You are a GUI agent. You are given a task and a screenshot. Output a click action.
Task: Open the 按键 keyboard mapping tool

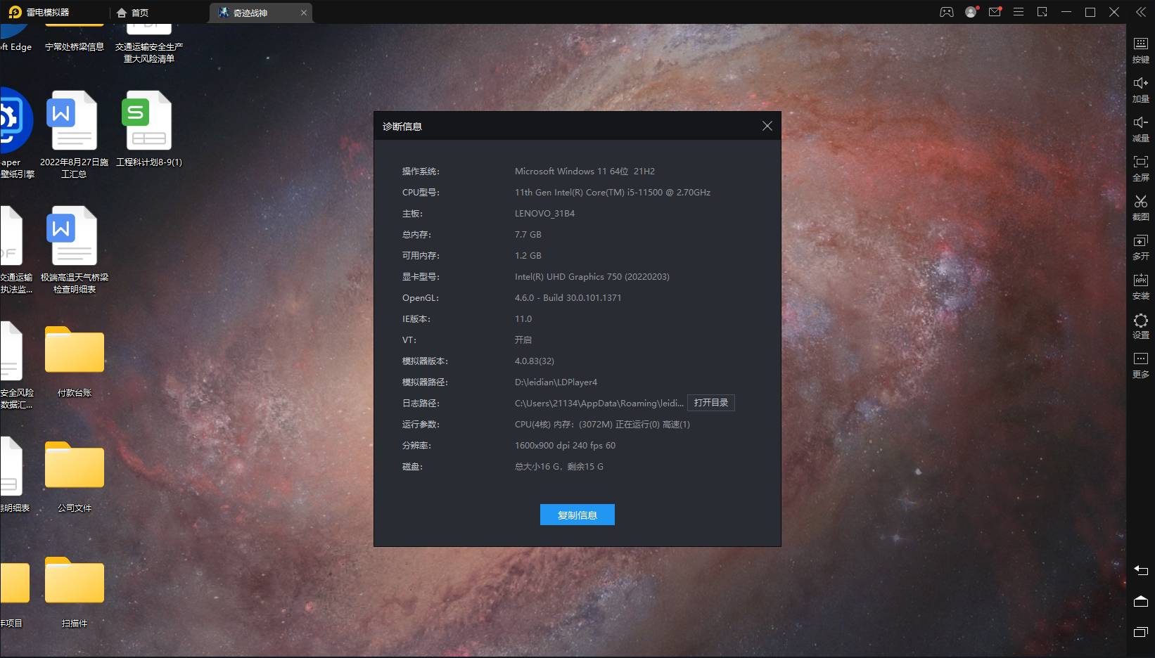pos(1140,49)
